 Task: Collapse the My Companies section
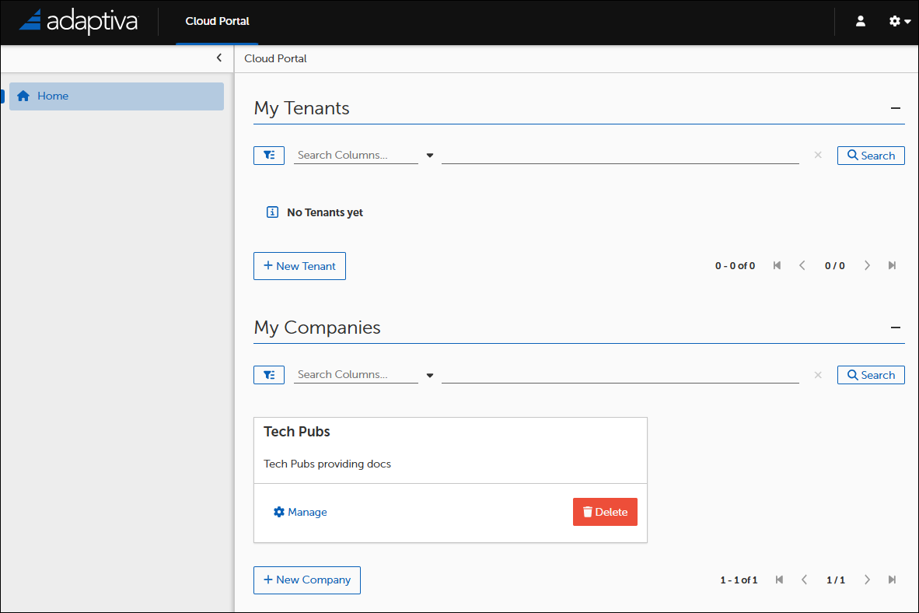pyautogui.click(x=896, y=328)
